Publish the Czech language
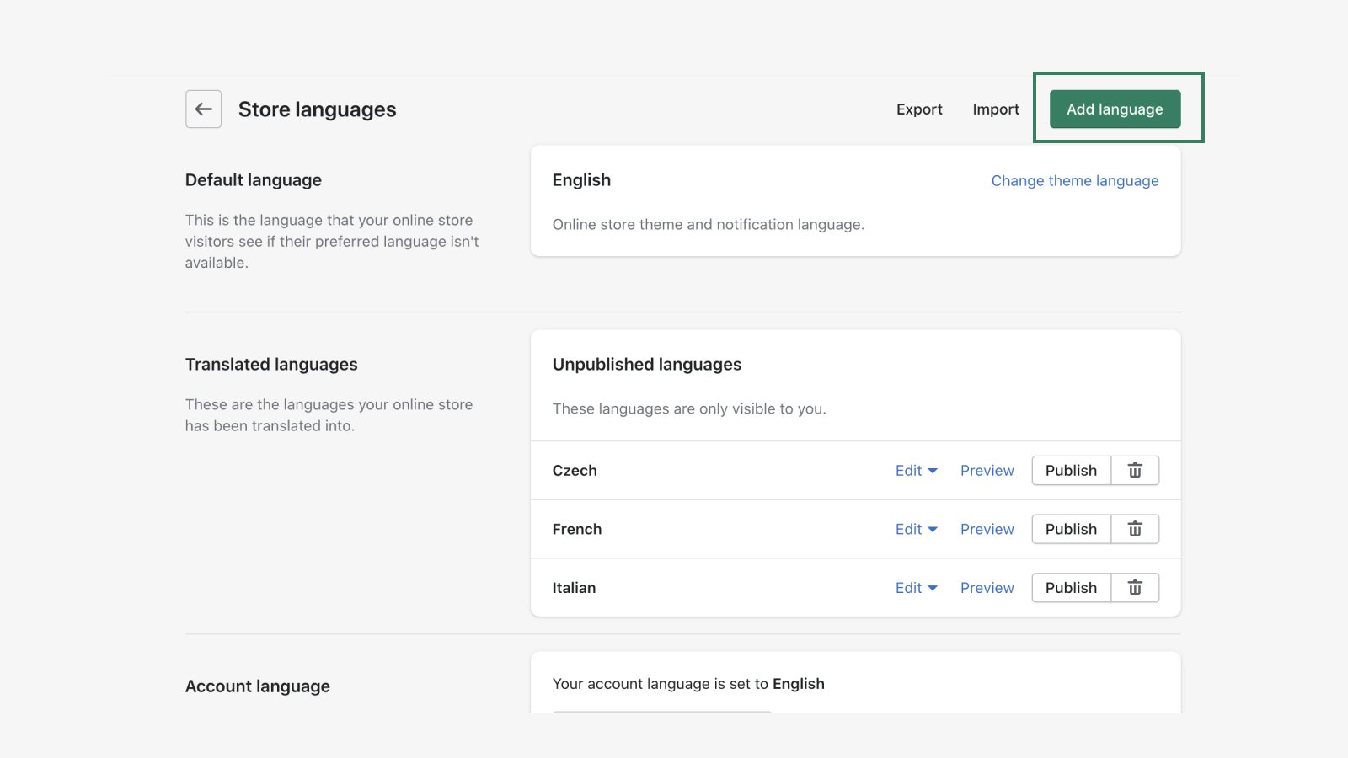This screenshot has width=1348, height=758. pyautogui.click(x=1072, y=471)
